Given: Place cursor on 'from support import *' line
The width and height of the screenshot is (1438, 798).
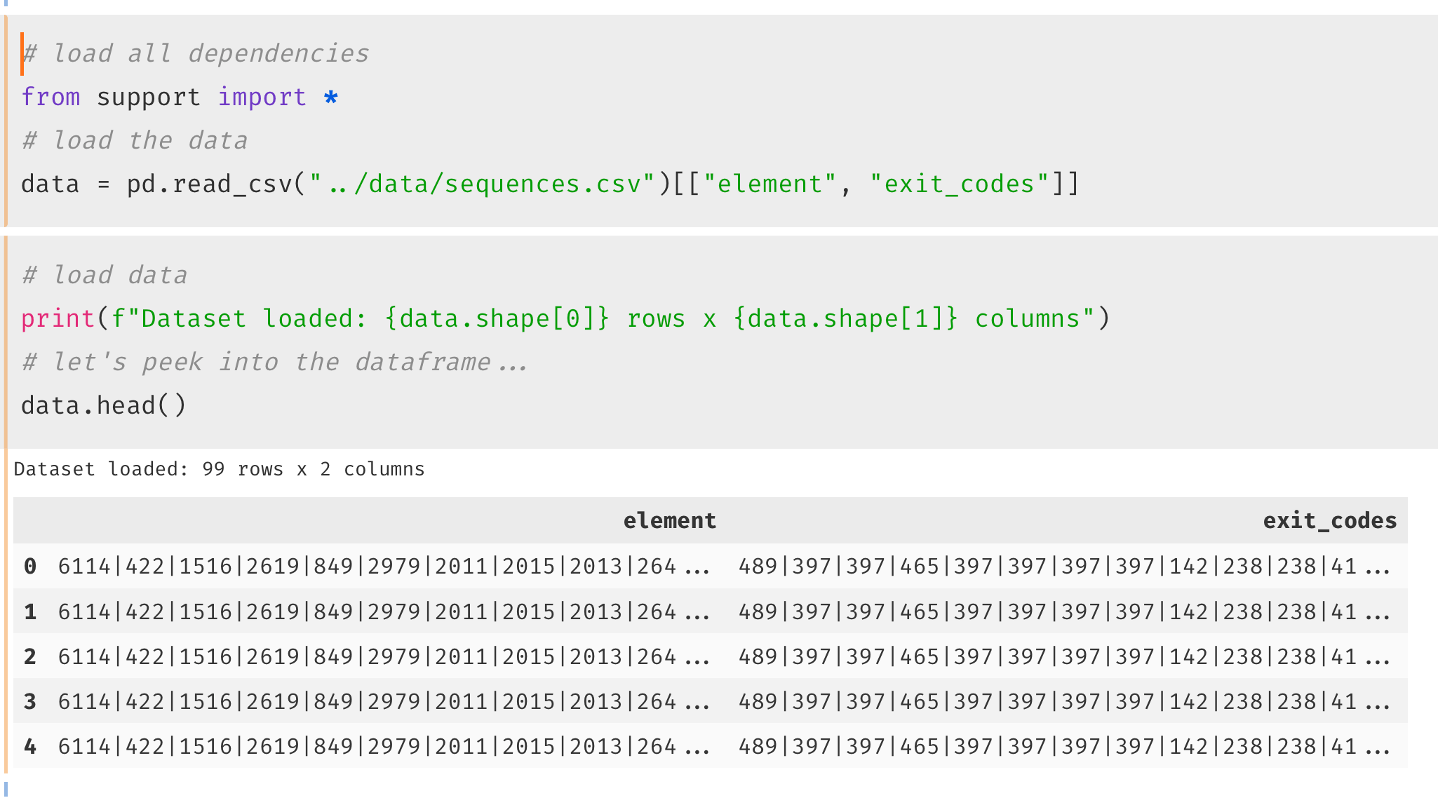Looking at the screenshot, I should (x=180, y=97).
